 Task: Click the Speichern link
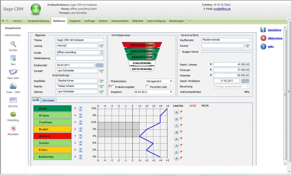point(274,30)
